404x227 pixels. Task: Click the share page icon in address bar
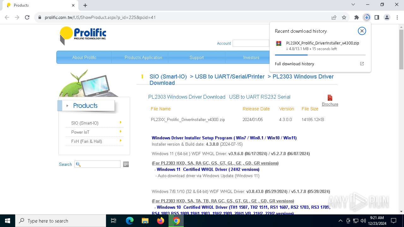point(334,17)
